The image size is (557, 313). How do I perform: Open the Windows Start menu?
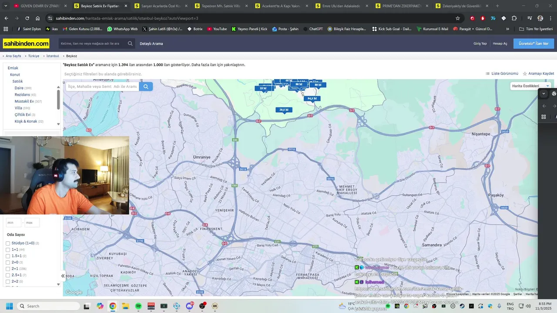9,306
